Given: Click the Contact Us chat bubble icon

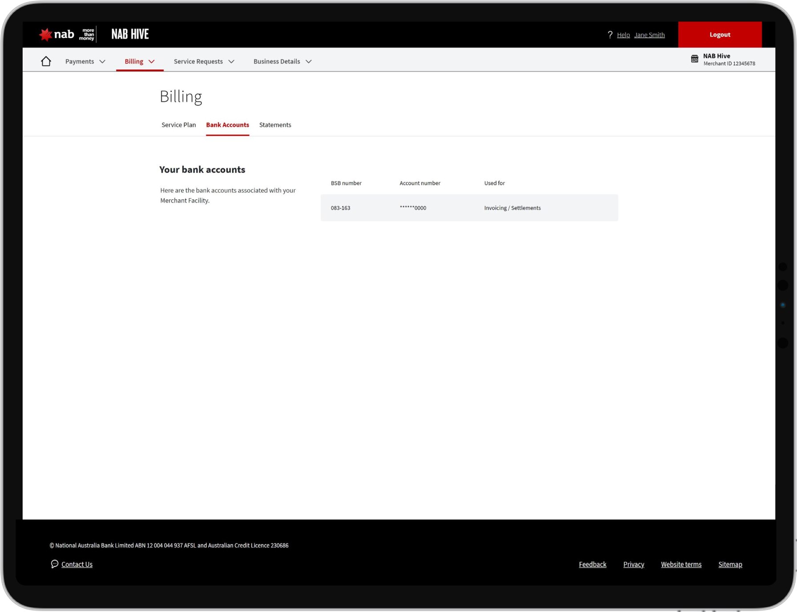Looking at the screenshot, I should coord(54,564).
